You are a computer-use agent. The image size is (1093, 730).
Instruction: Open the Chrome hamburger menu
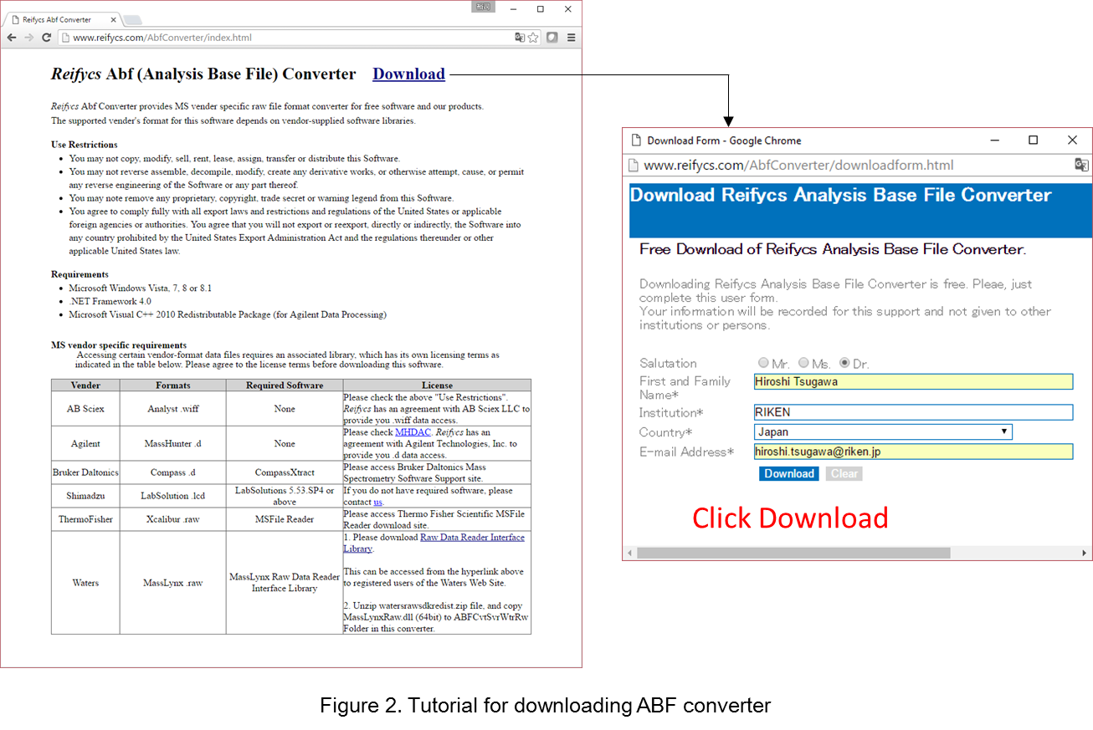coord(572,38)
